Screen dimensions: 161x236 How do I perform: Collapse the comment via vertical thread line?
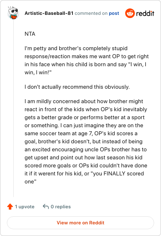(13, 108)
